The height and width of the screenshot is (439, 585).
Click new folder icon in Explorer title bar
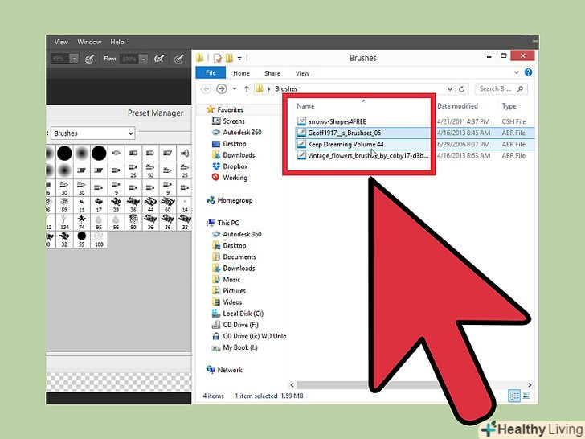click(x=229, y=58)
